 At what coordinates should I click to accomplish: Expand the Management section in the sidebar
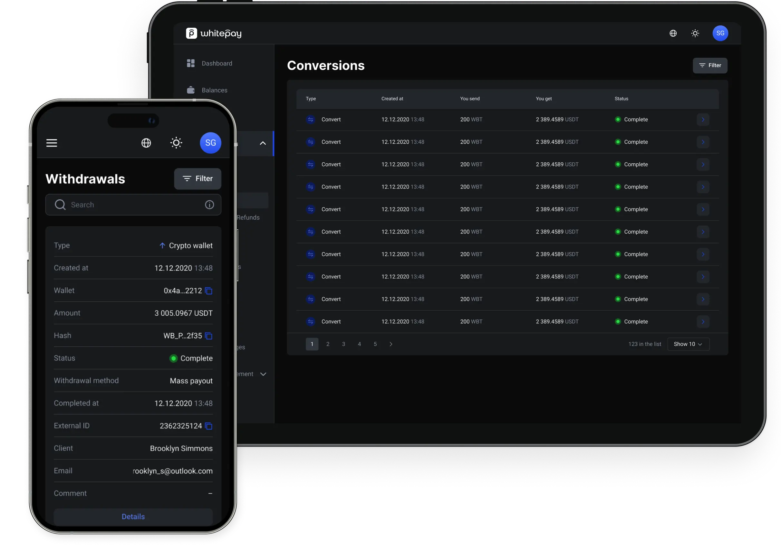pos(263,374)
